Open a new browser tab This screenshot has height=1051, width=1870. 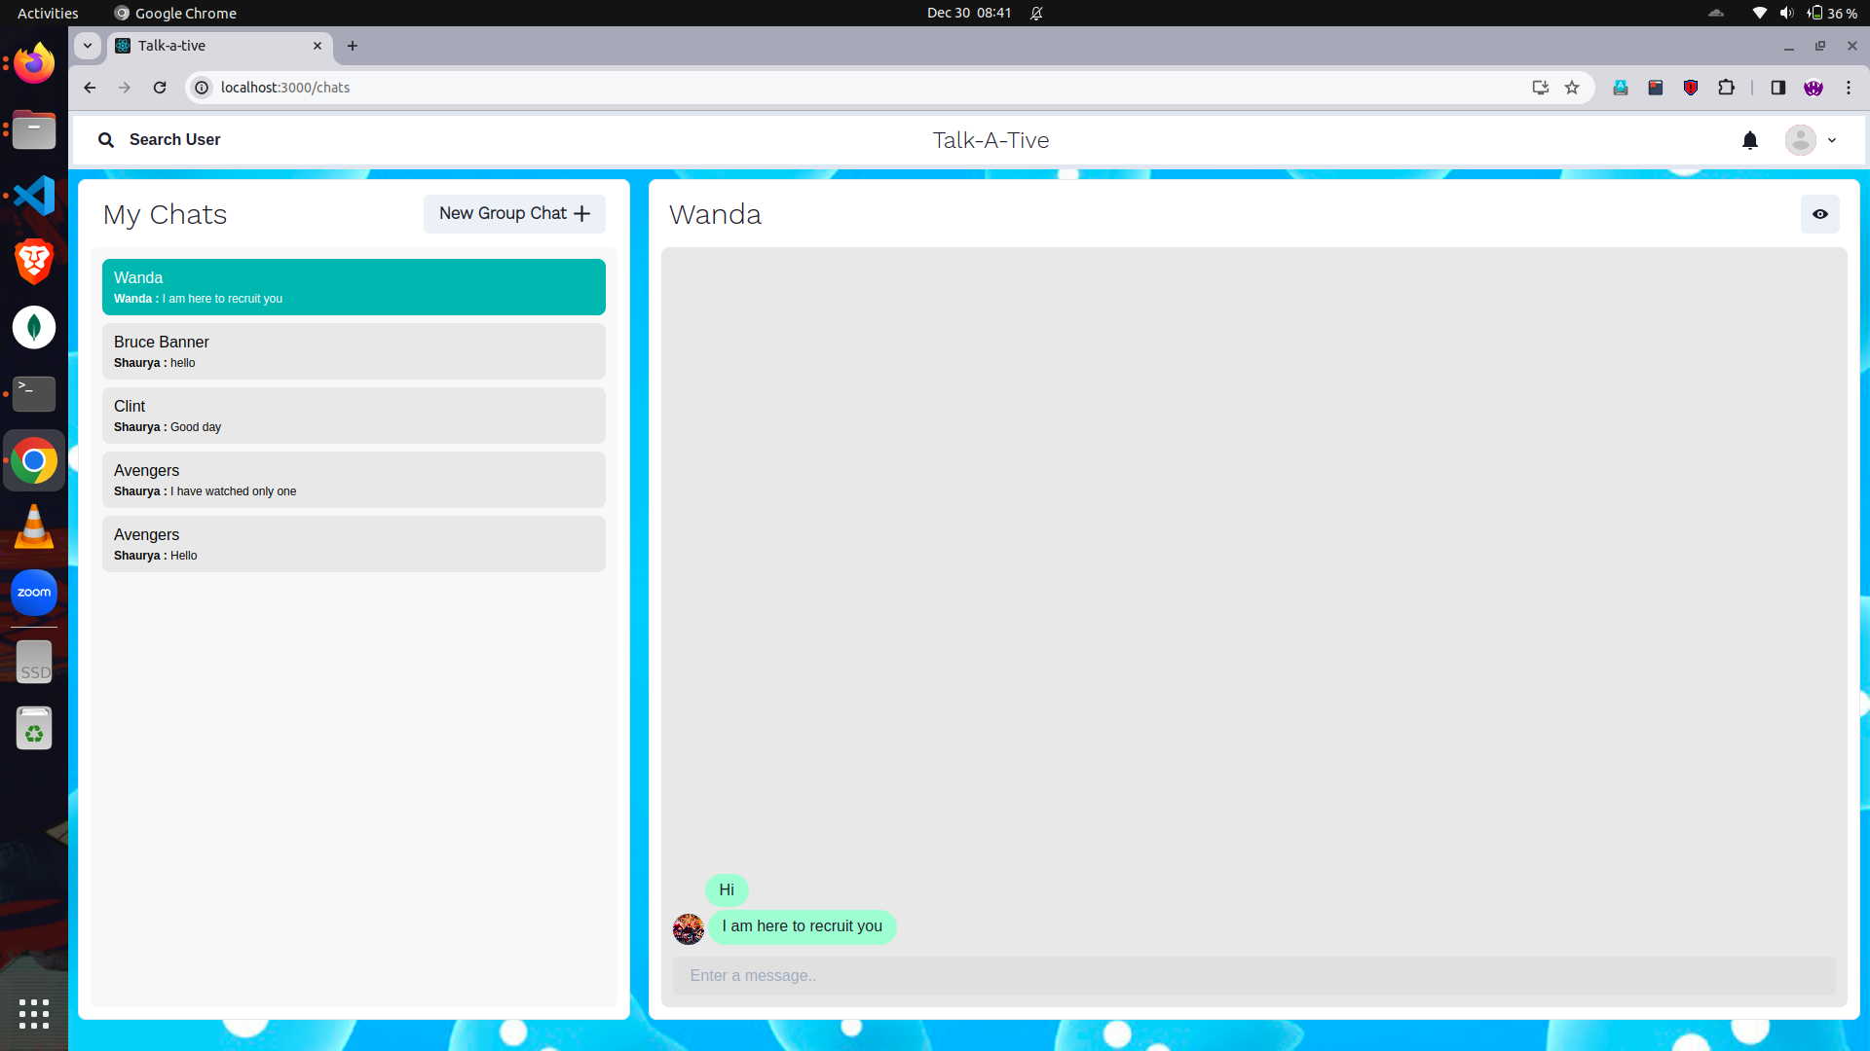point(353,46)
